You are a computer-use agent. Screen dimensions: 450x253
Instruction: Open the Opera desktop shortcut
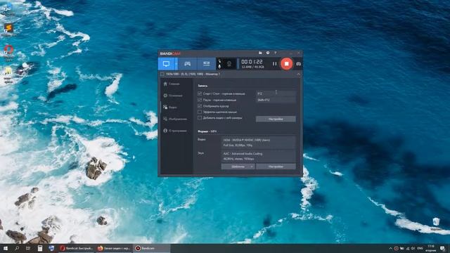8,53
